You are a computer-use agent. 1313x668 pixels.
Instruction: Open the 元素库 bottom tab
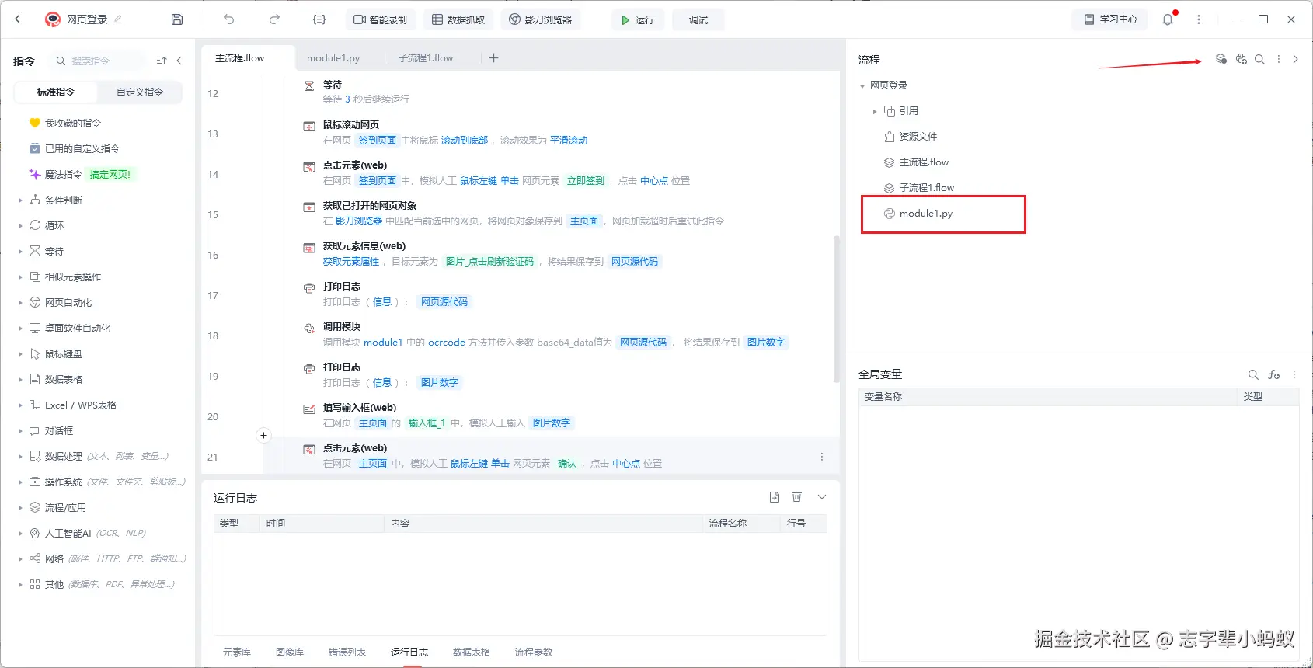(237, 652)
